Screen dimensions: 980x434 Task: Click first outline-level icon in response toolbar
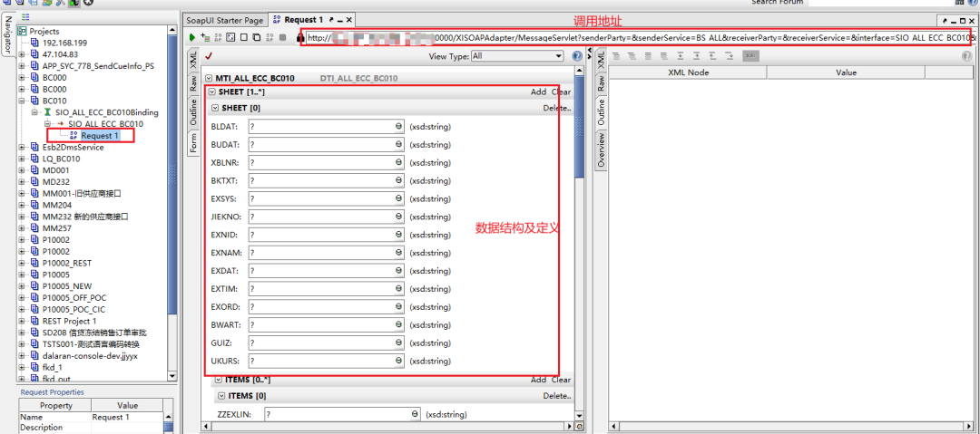pos(615,55)
